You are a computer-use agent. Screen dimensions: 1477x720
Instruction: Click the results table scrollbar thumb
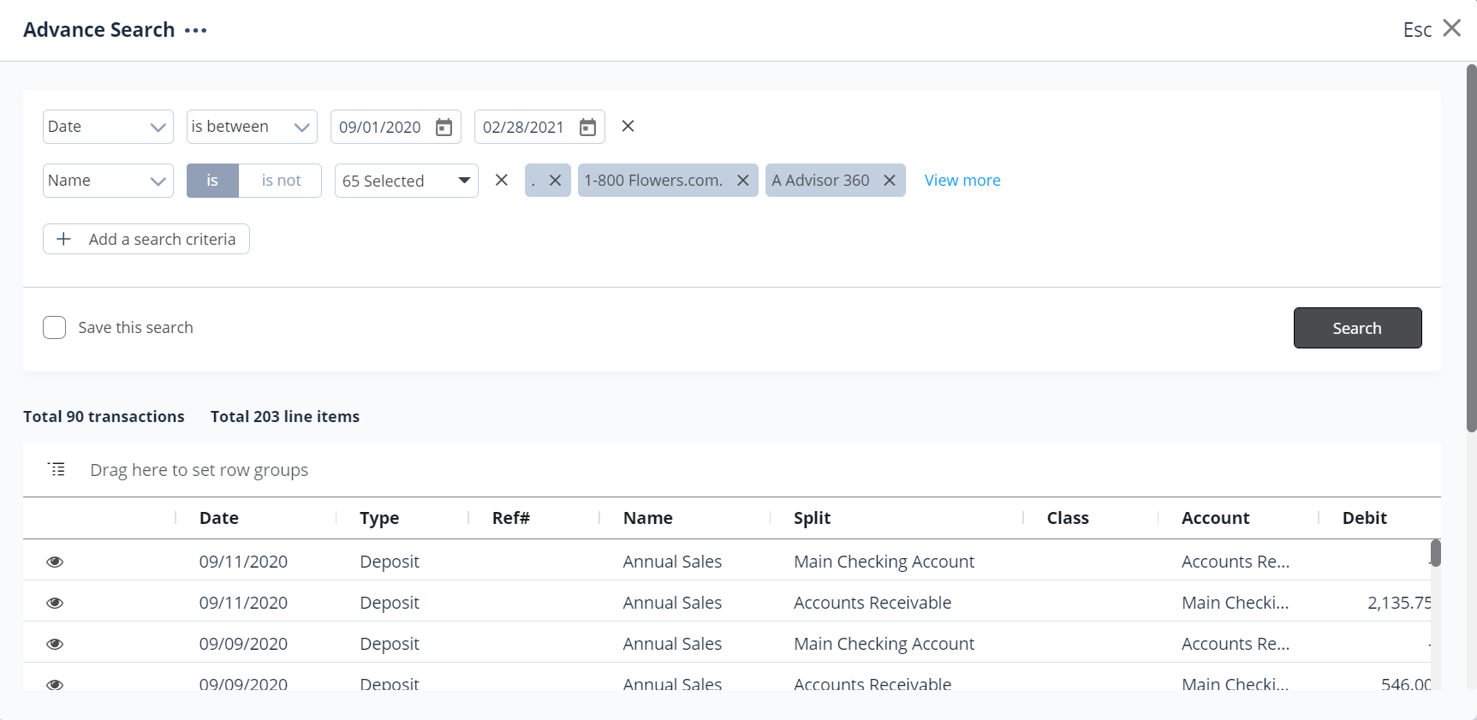point(1435,553)
